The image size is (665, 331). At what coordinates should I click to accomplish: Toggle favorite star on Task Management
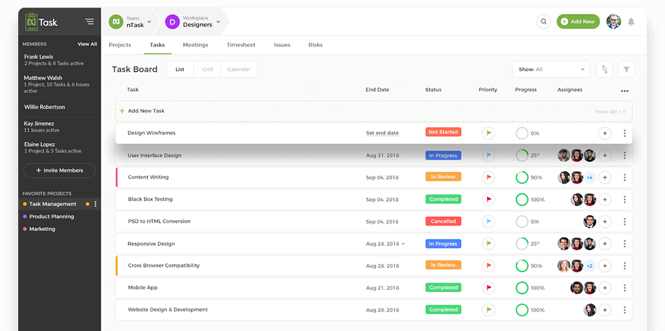[87, 204]
